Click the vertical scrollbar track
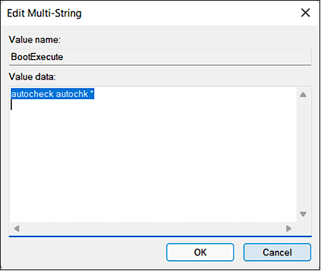This screenshot has height=271, width=321. click(x=303, y=155)
